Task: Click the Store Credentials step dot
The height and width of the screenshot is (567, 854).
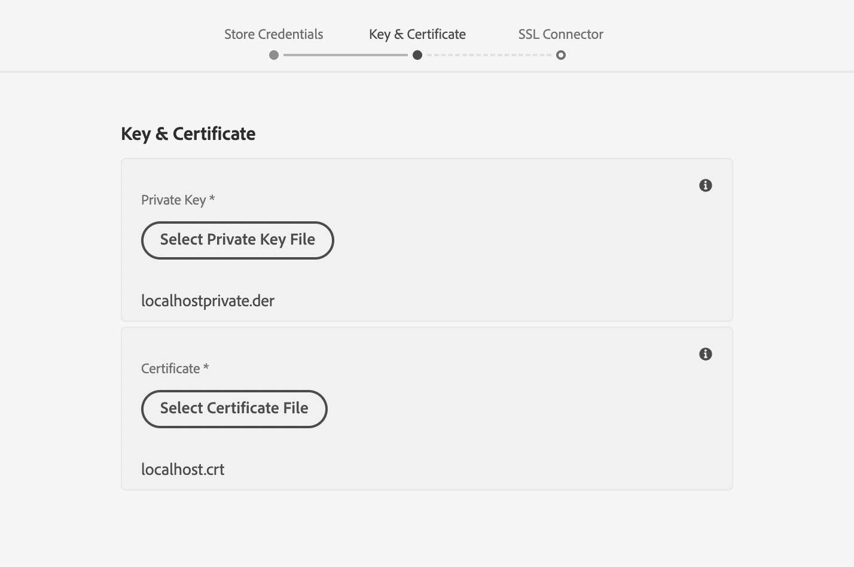Action: [x=274, y=55]
